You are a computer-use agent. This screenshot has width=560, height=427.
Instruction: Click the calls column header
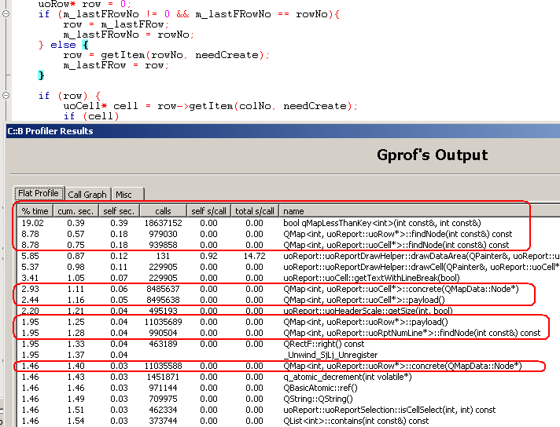(x=163, y=211)
